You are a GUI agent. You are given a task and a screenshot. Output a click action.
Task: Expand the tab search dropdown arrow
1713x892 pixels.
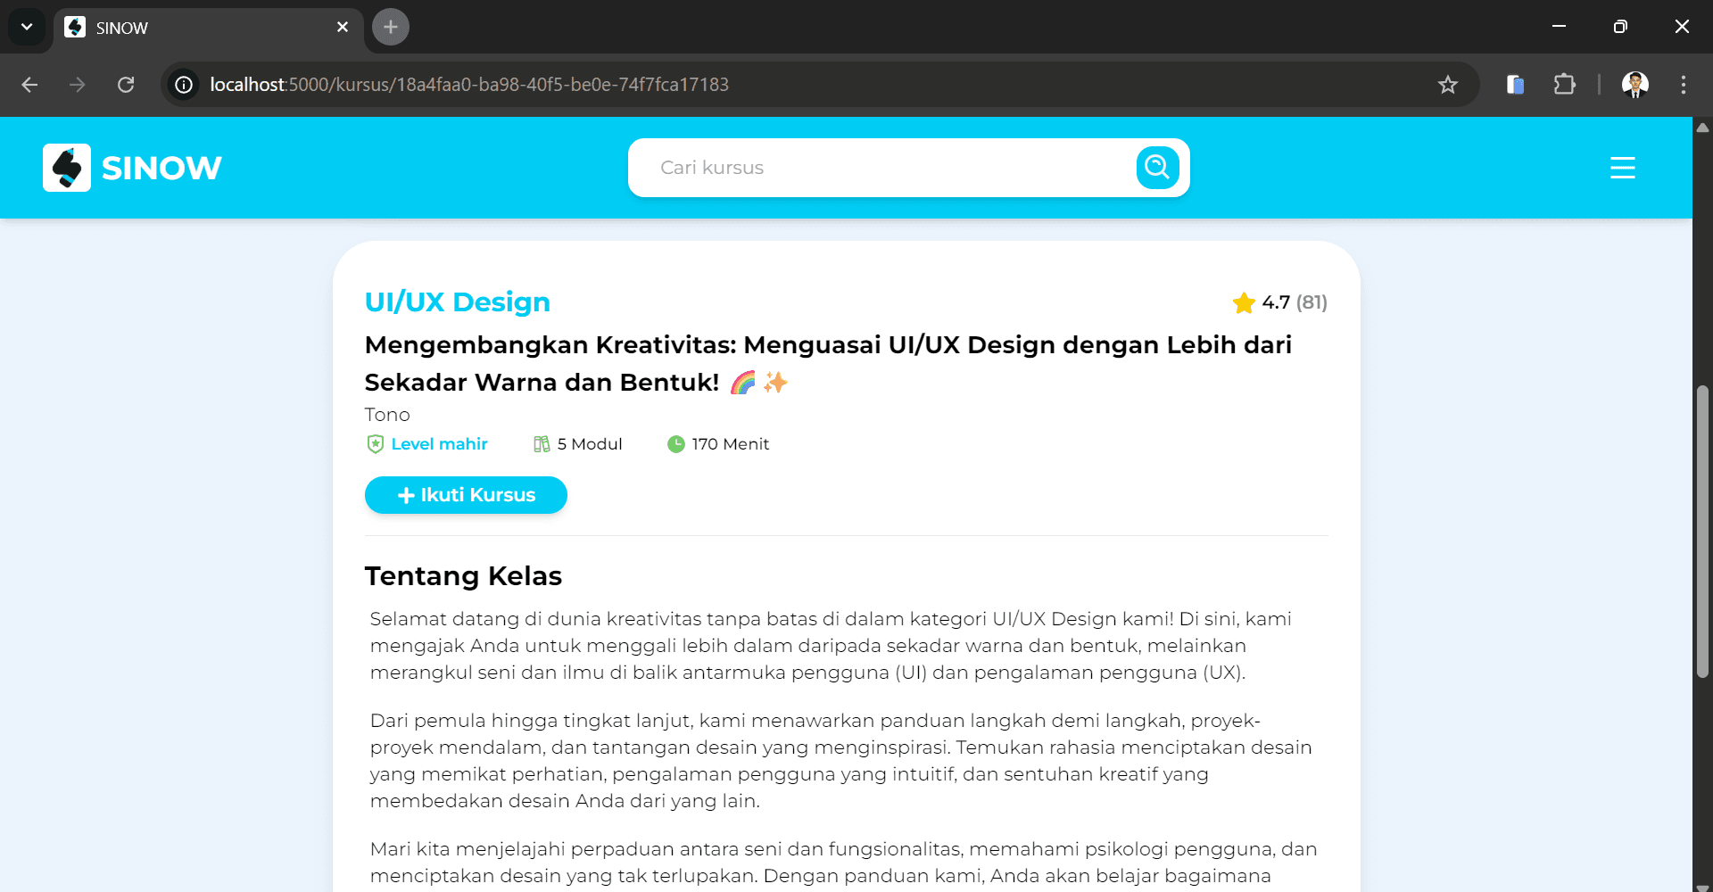click(x=27, y=27)
